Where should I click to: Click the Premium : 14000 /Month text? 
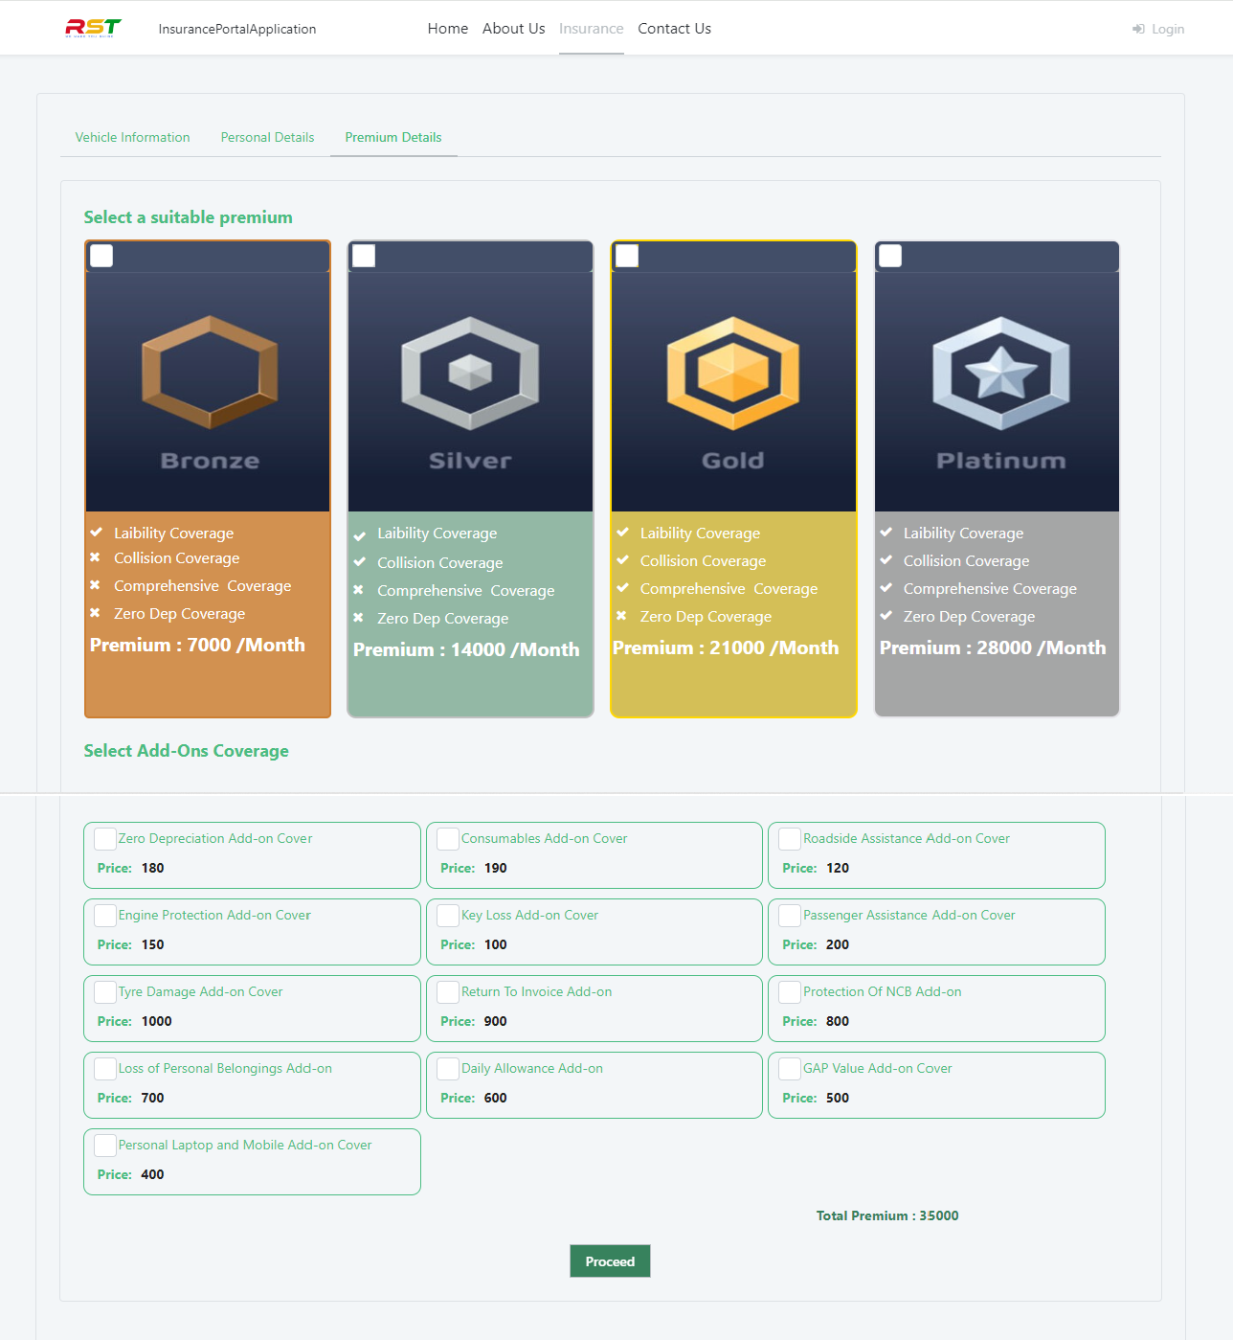click(466, 649)
